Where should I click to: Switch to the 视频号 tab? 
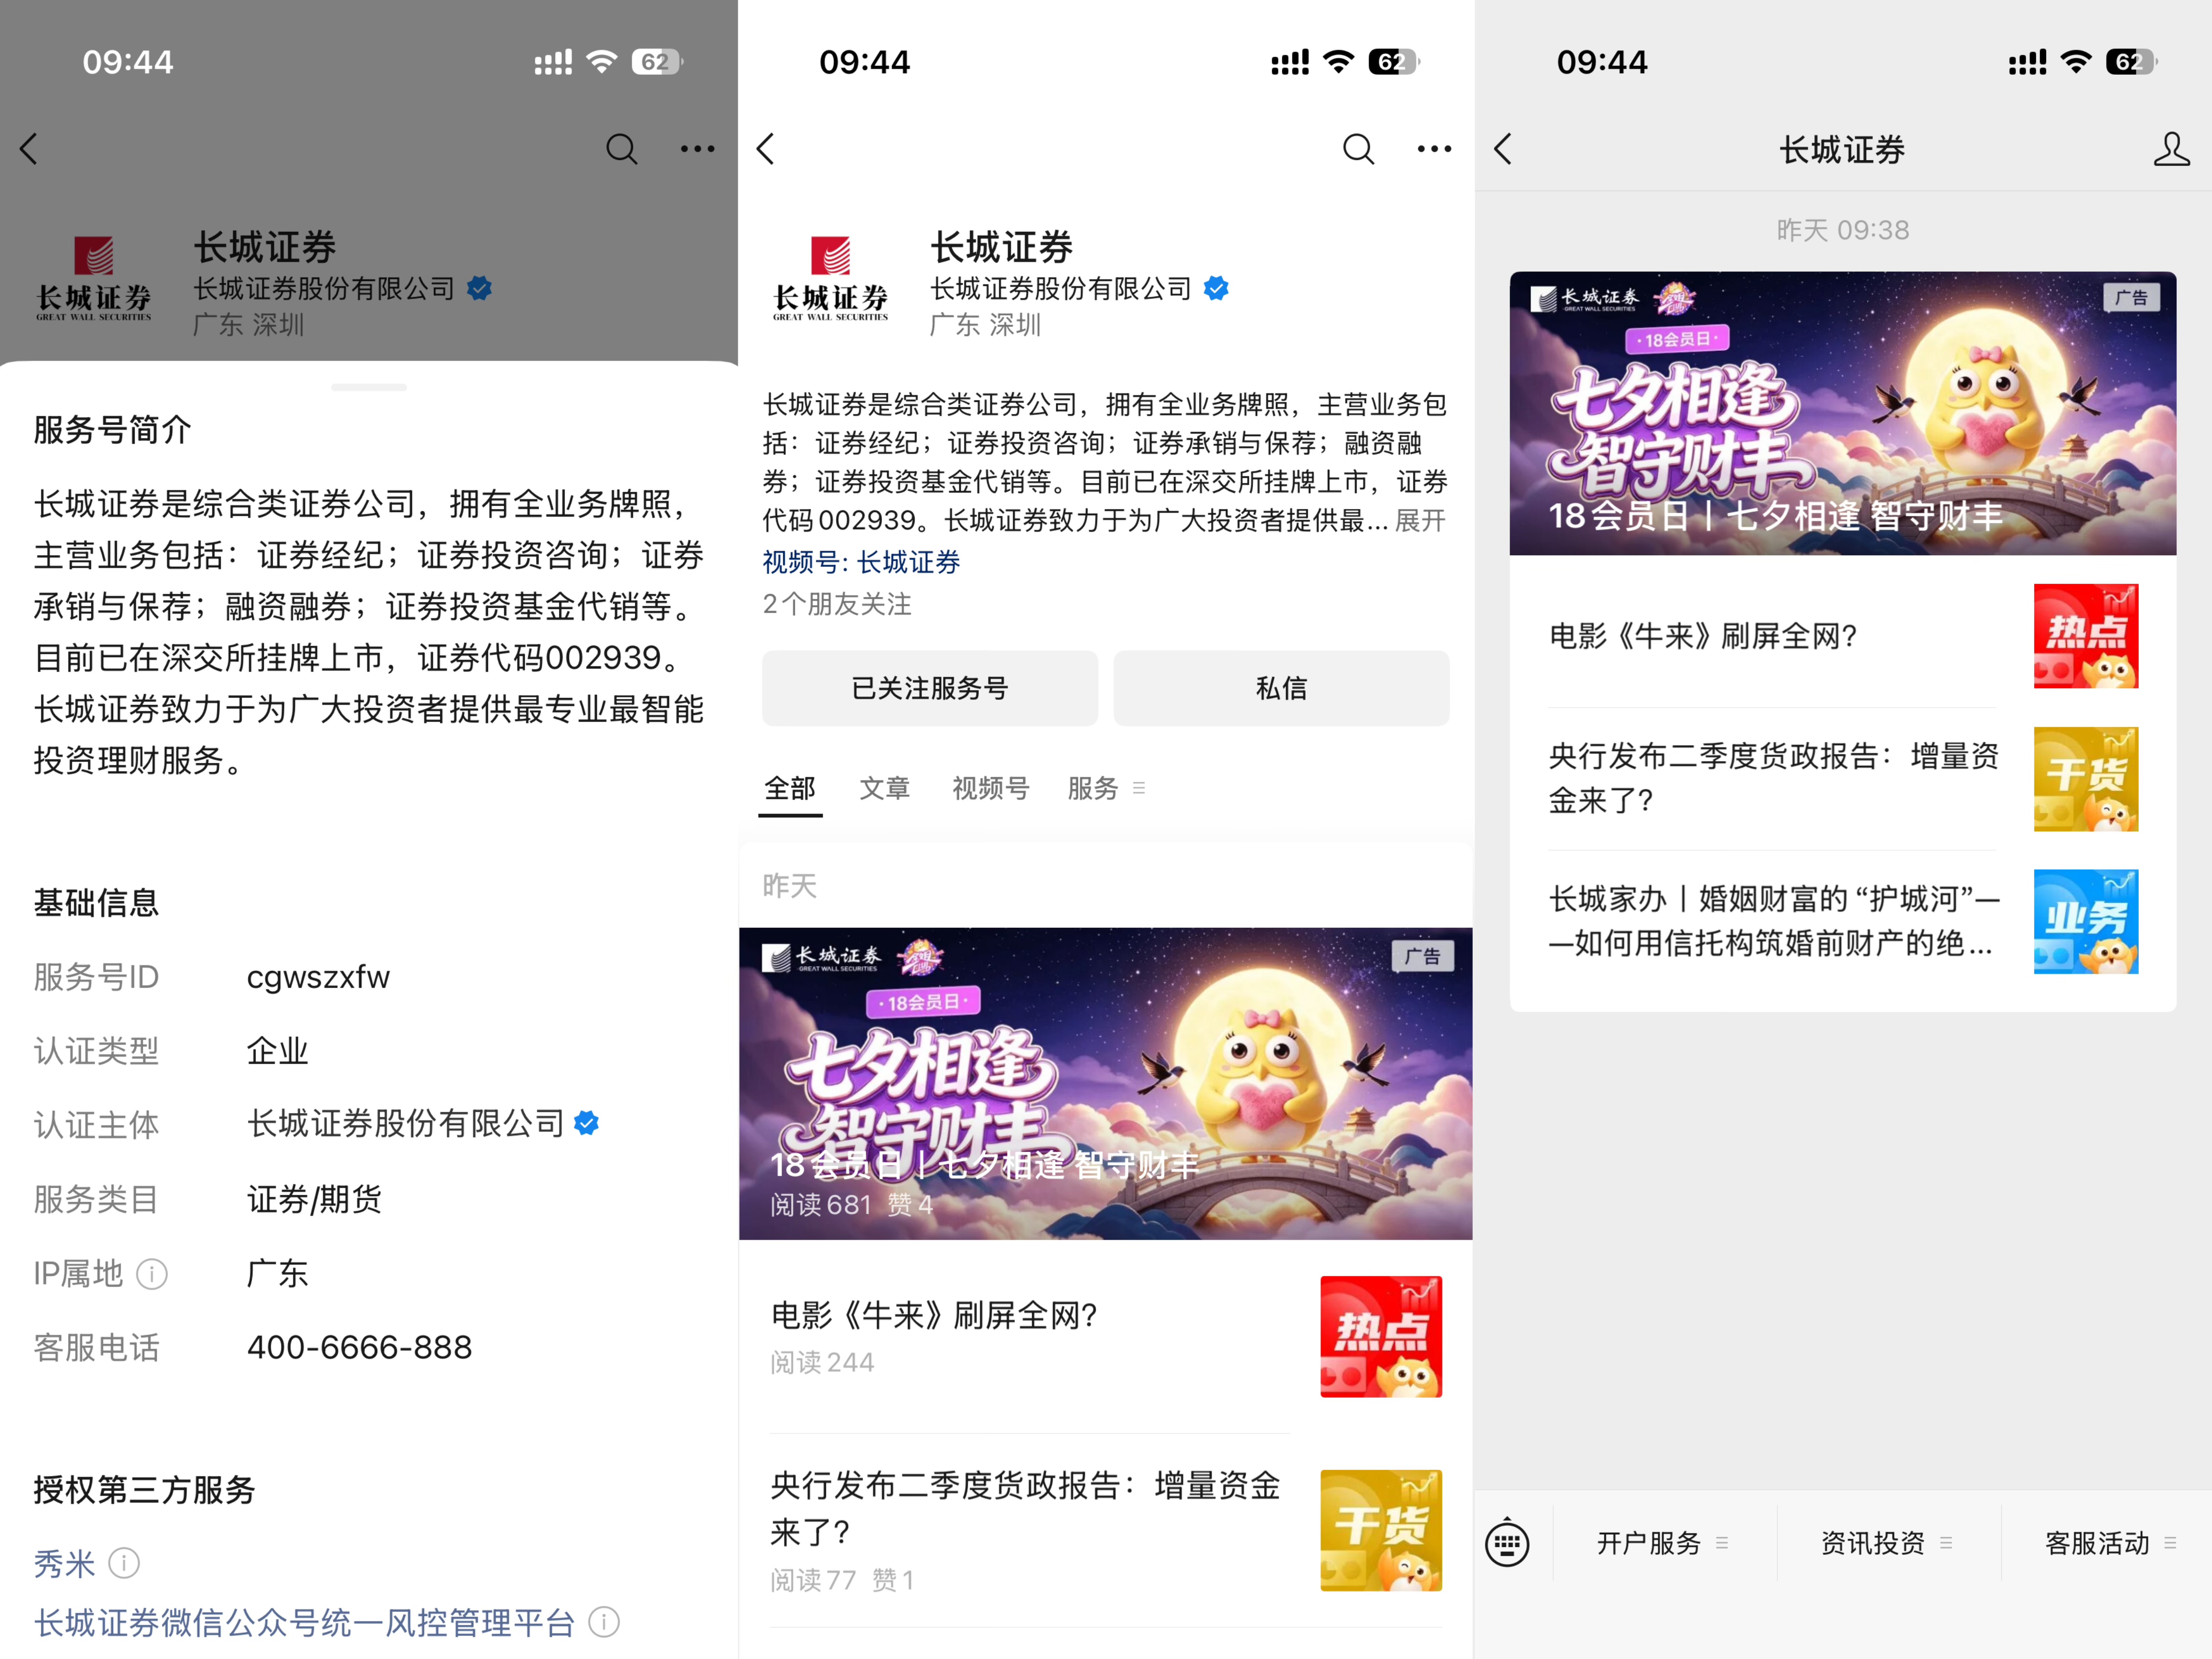pos(991,788)
